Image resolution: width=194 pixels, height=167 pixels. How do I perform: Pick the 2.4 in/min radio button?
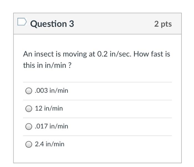click(29, 144)
